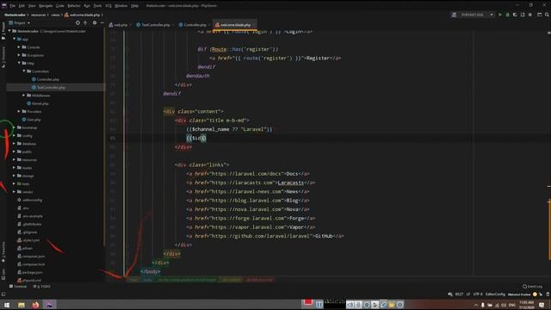Open the Navigate menu
Image resolution: width=551 pixels, height=310 pixels.
click(x=46, y=6)
